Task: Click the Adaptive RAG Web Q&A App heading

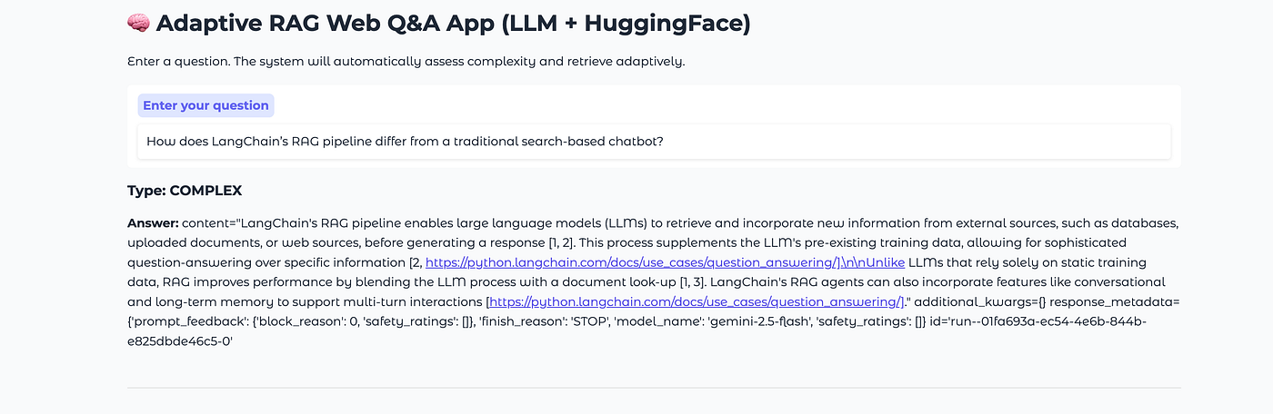Action: [439, 24]
